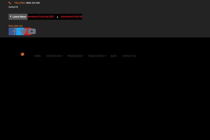
Task: Click the TOLLFREE: label
Action: 20,3
